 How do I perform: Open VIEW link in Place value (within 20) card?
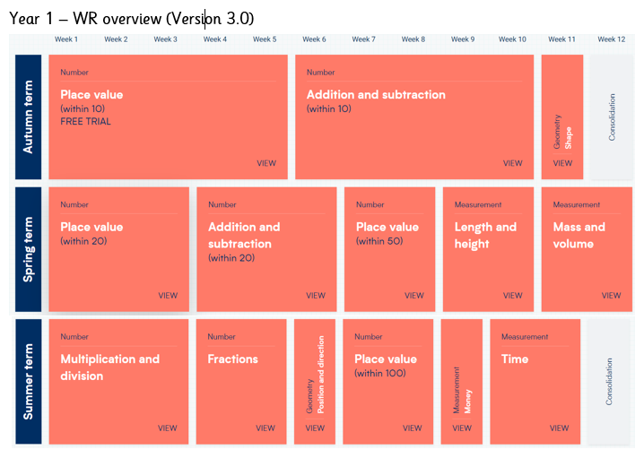click(x=168, y=296)
